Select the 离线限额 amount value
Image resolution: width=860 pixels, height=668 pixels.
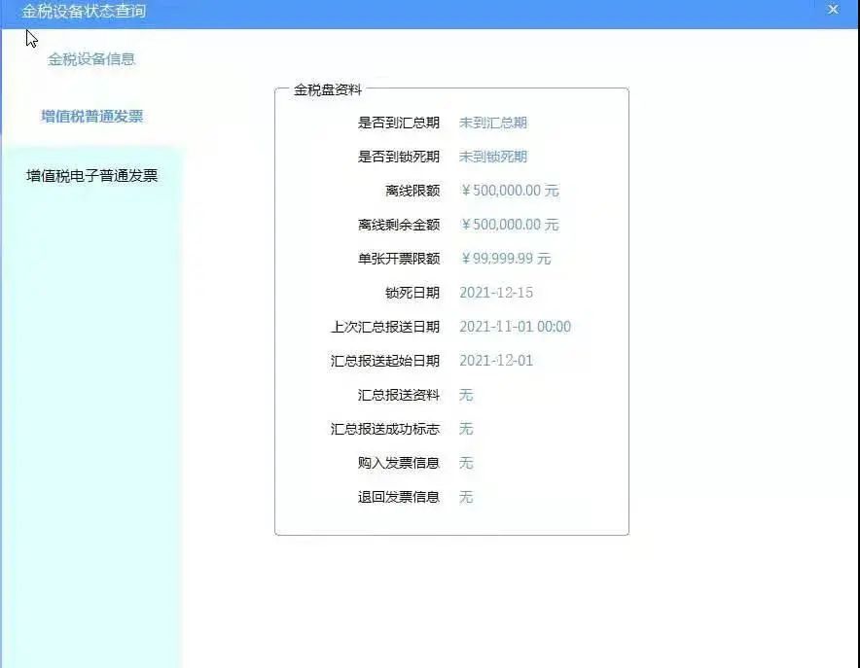(509, 192)
